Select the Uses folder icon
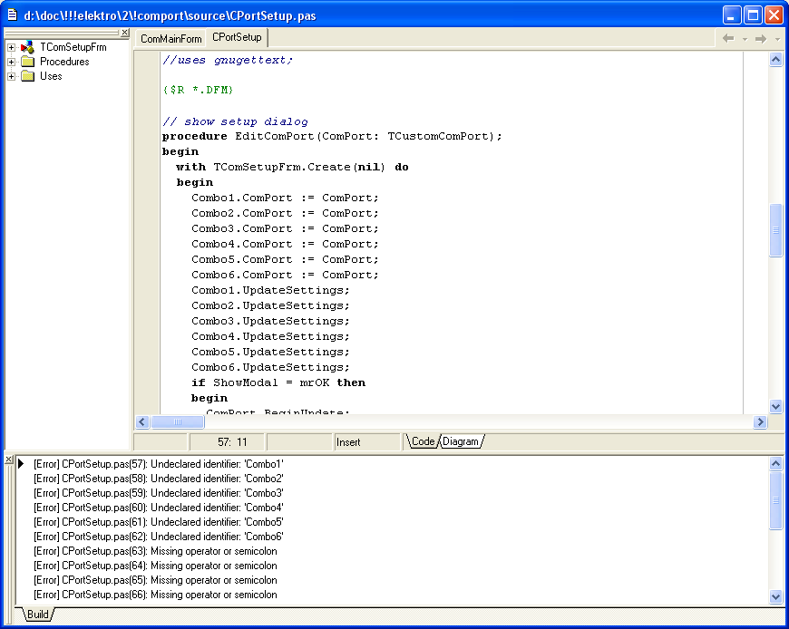789x629 pixels. tap(28, 76)
